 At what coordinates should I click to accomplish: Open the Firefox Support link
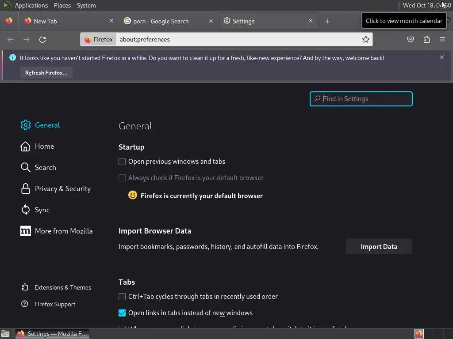tap(54, 304)
